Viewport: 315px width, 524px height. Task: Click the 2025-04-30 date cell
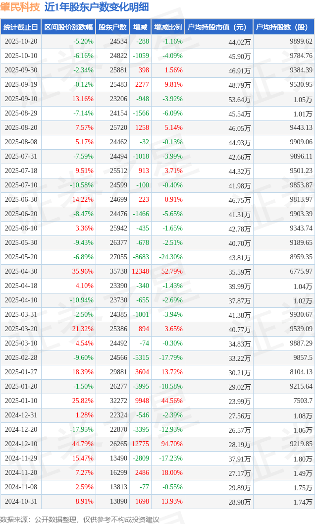[21, 272]
